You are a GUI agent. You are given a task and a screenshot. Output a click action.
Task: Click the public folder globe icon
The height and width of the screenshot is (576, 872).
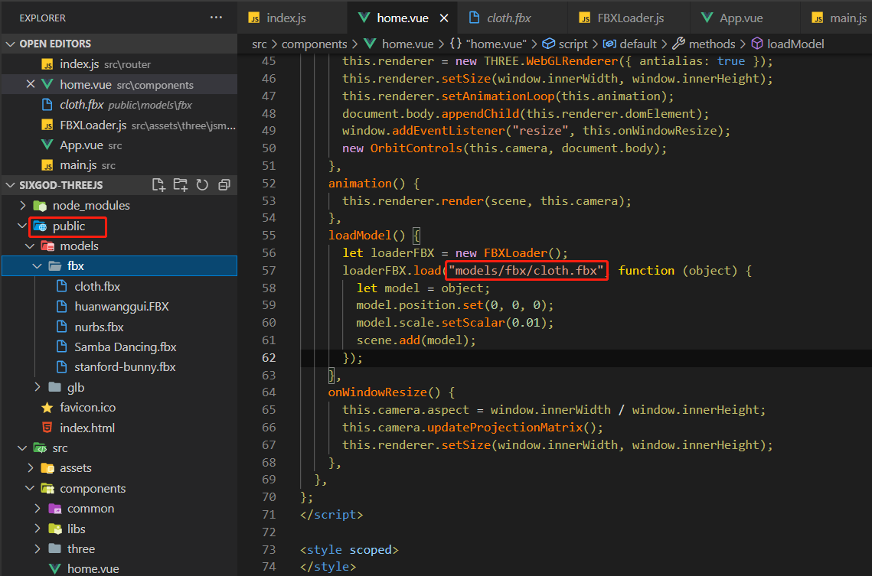(x=40, y=226)
